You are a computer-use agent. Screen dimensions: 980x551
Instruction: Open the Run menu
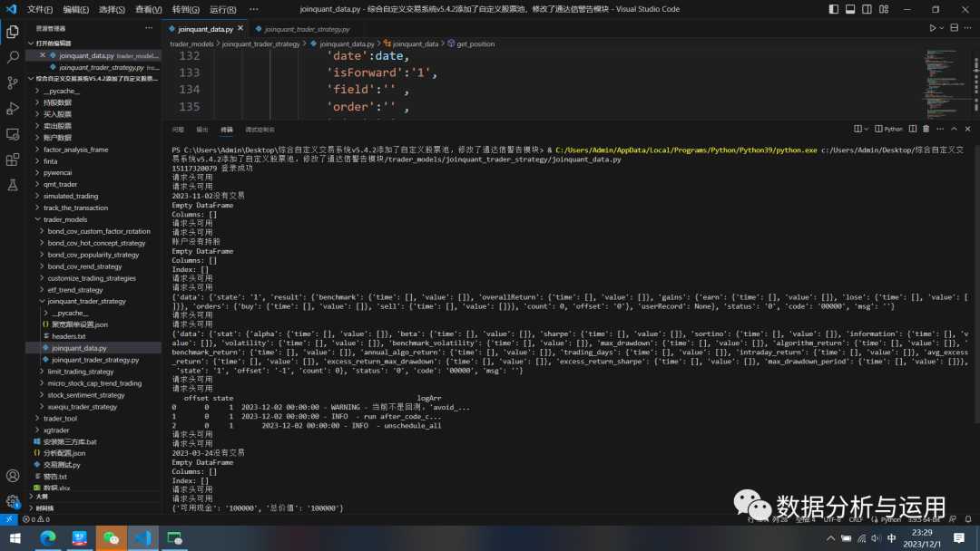[x=222, y=9]
